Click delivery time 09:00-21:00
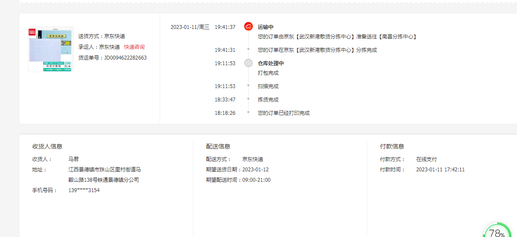This screenshot has height=237, width=517. tap(256, 180)
